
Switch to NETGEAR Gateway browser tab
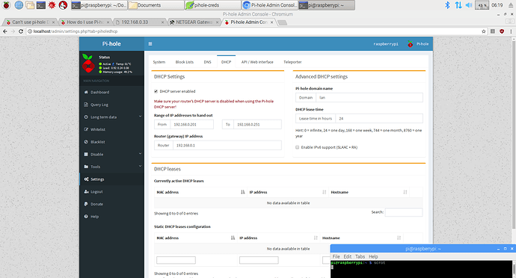tap(194, 22)
